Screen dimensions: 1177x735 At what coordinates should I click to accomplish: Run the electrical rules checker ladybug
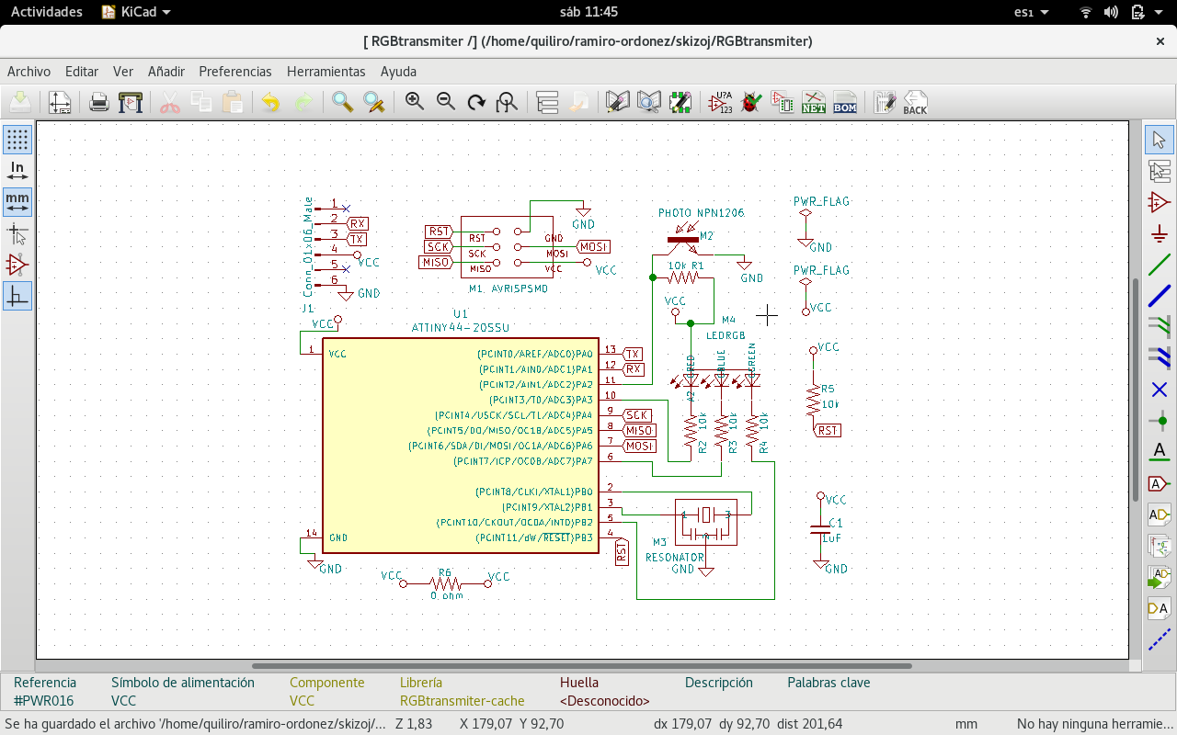751,102
